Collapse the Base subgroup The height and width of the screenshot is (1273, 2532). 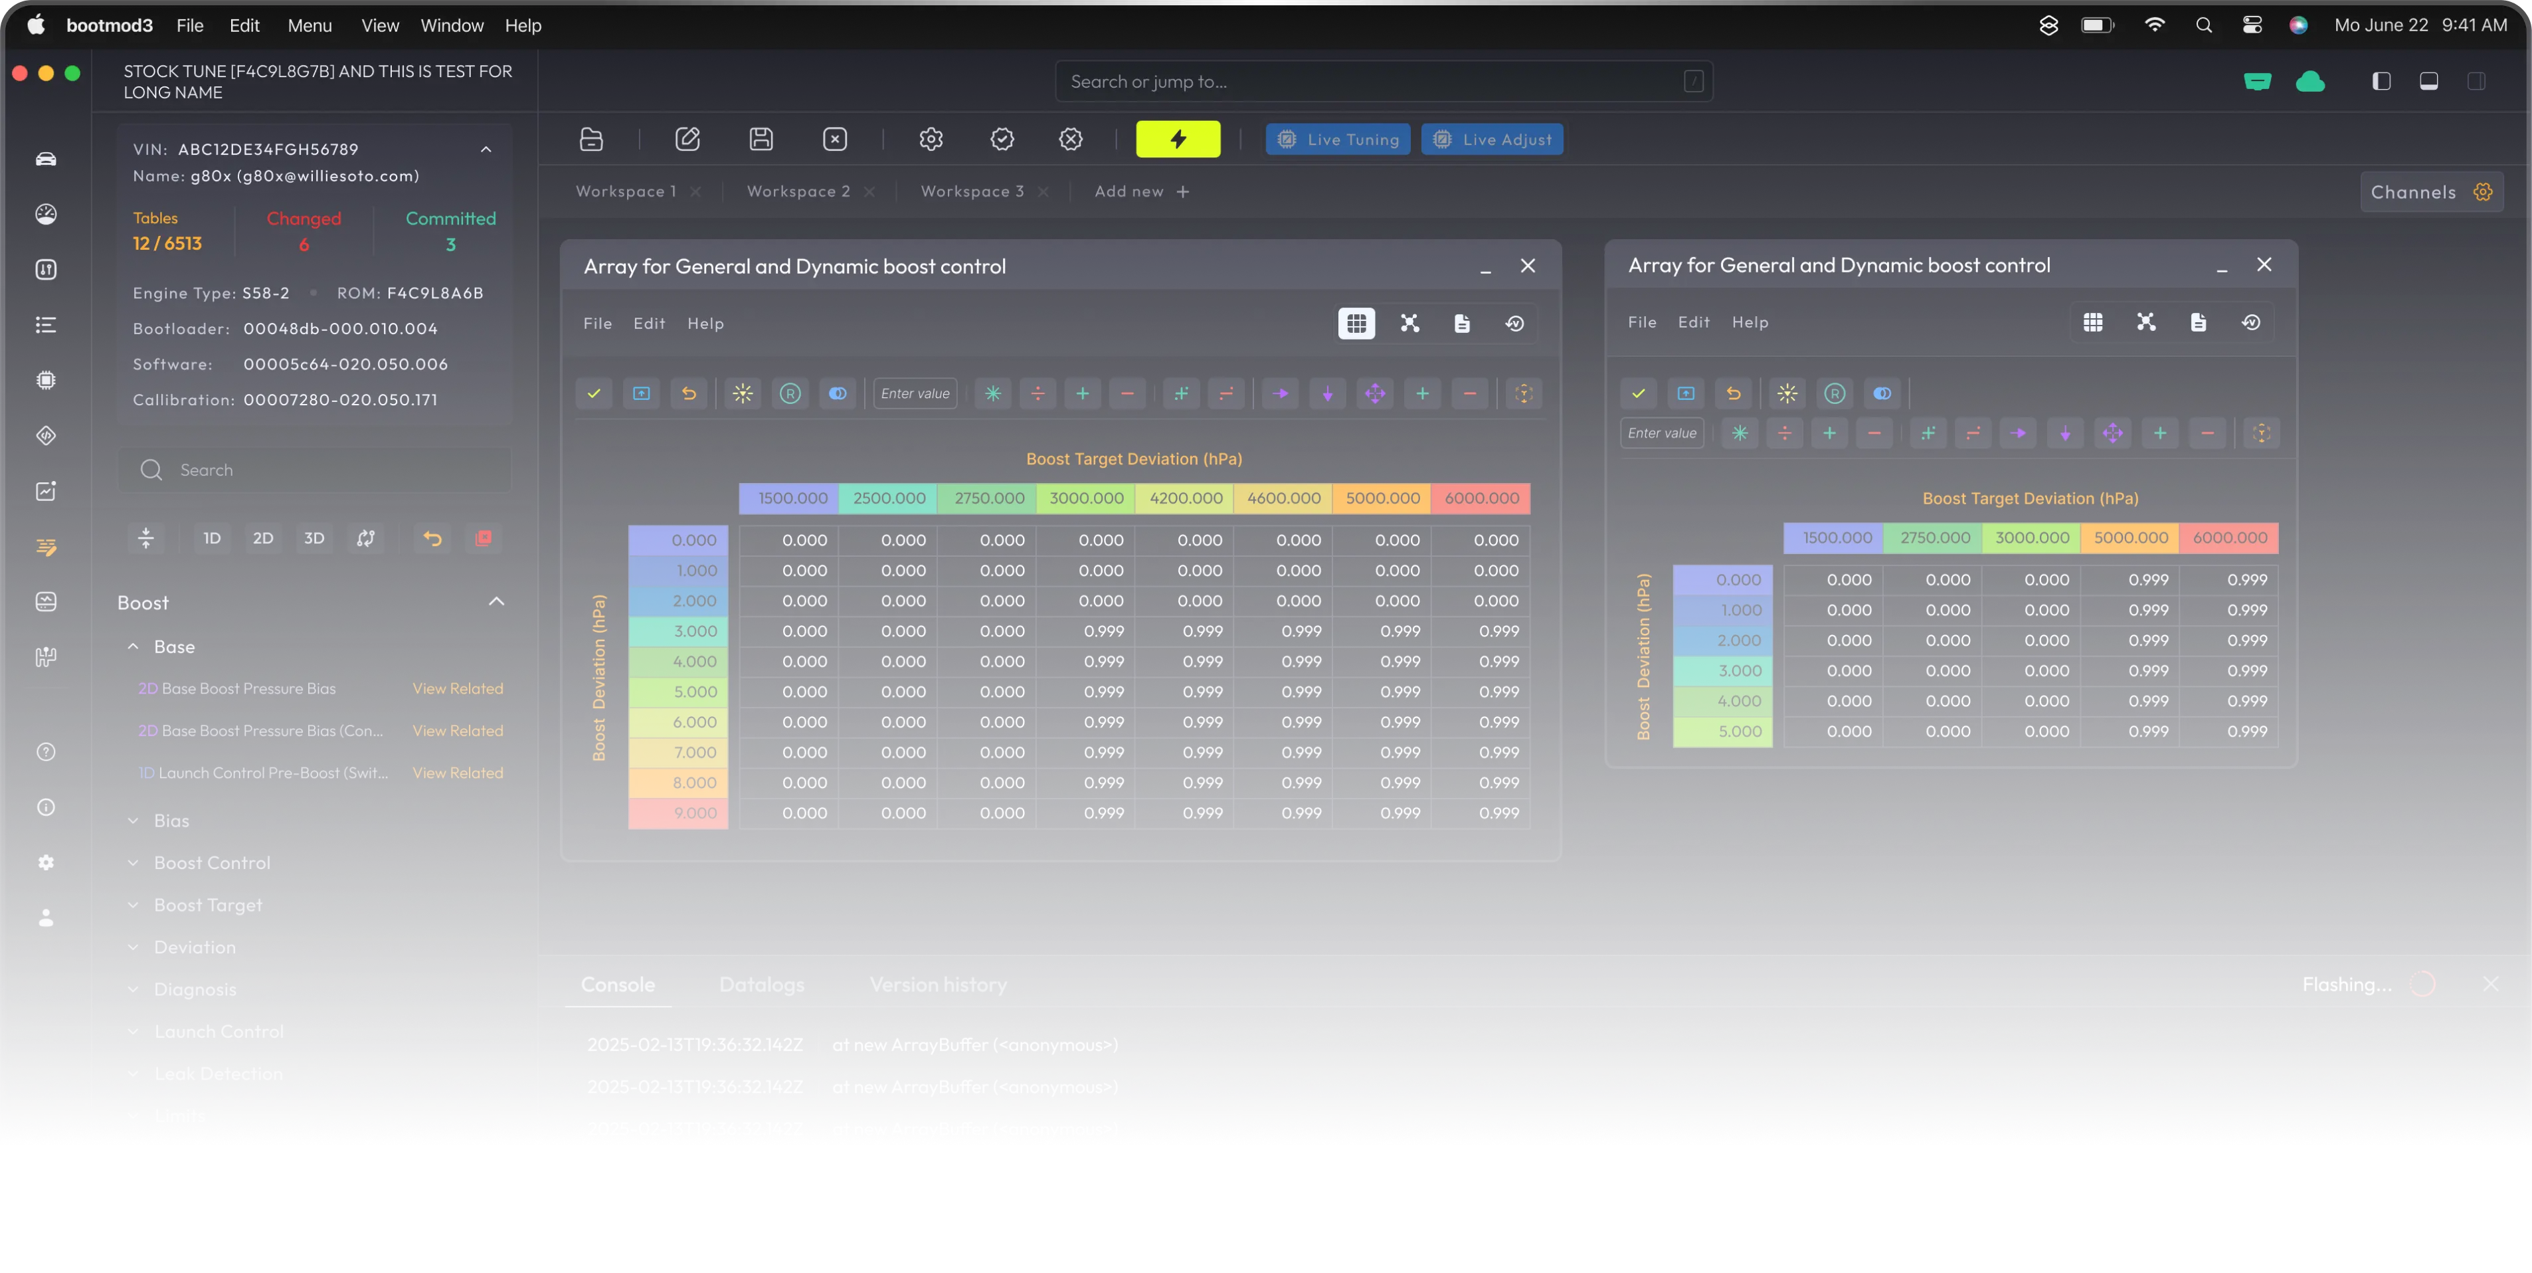[x=133, y=646]
